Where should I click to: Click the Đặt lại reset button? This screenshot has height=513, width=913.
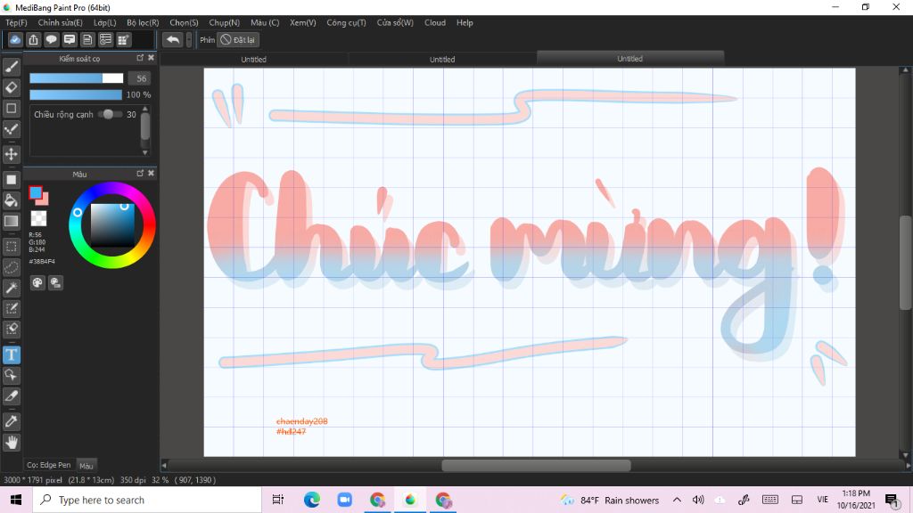coord(238,39)
